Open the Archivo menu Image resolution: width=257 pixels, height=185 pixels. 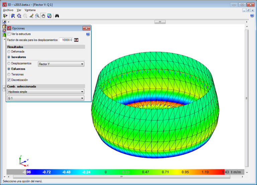coord(8,10)
